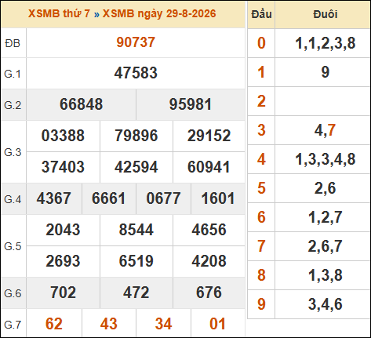Click the ĐB row label
This screenshot has width=371, height=338.
point(13,43)
